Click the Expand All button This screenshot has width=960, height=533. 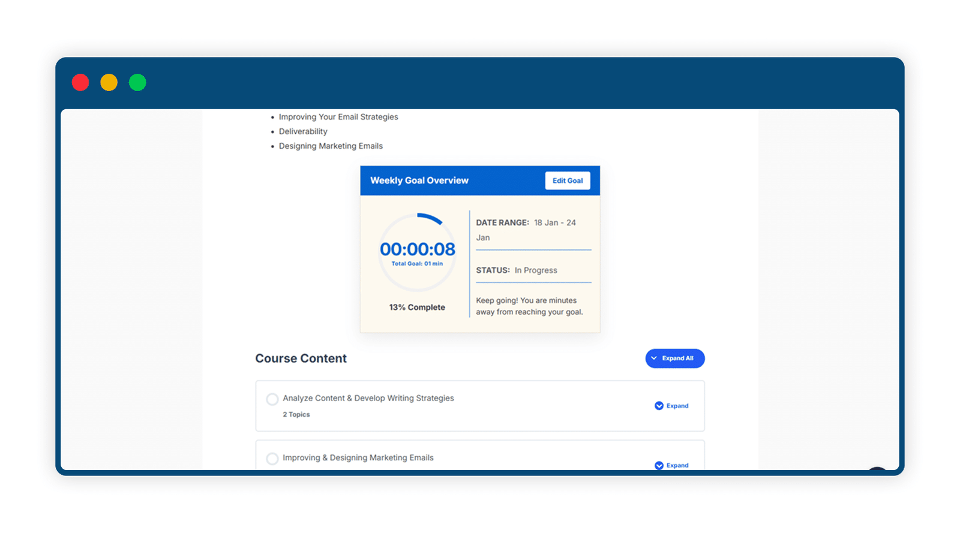click(674, 359)
